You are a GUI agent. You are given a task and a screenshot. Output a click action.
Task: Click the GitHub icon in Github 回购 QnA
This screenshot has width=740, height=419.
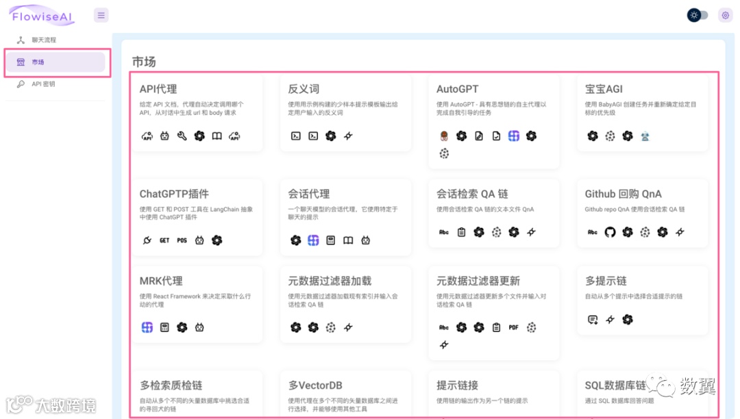click(610, 232)
